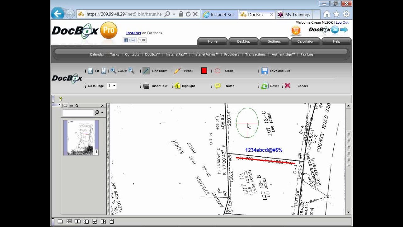The image size is (403, 227).
Task: Open browser address bar search dropdown
Action: pos(174,14)
